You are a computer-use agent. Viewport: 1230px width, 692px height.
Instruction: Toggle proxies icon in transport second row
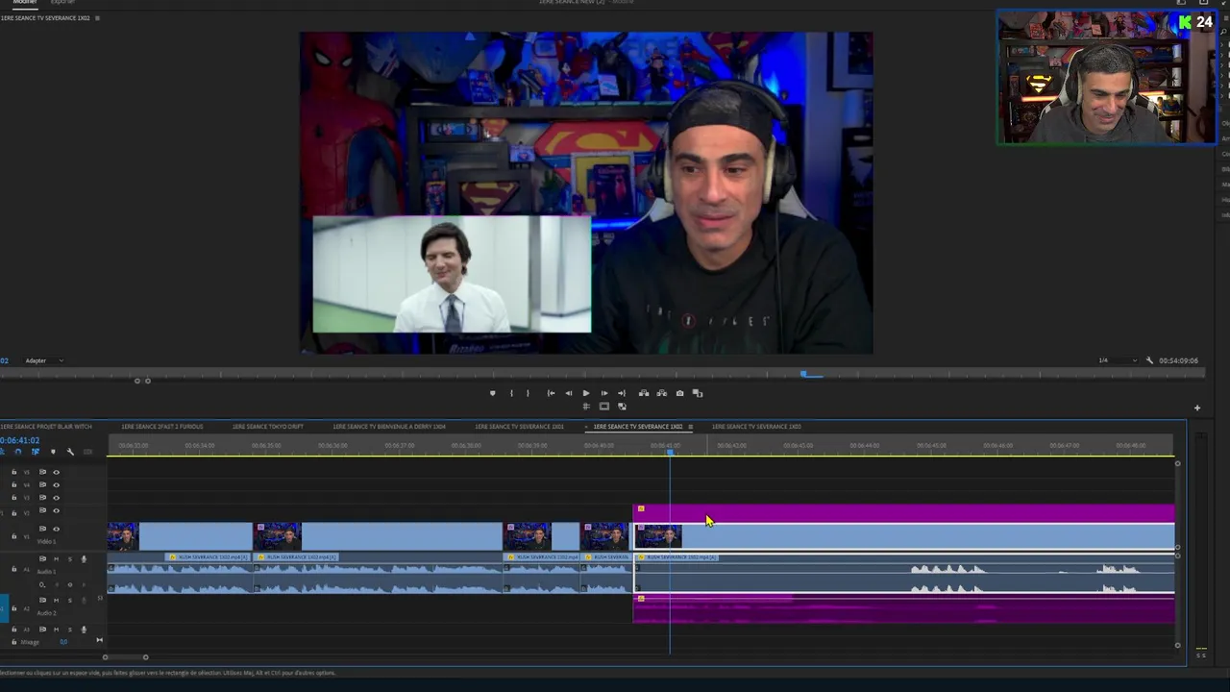622,407
